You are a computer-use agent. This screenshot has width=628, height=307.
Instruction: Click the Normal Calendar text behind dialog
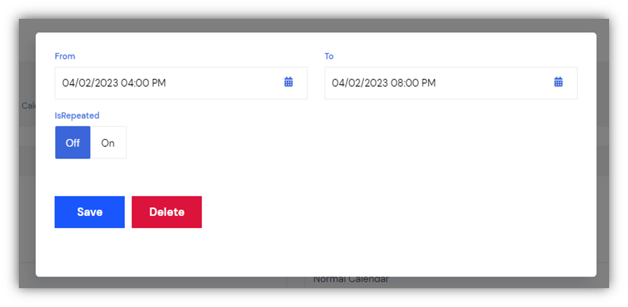pos(351,281)
